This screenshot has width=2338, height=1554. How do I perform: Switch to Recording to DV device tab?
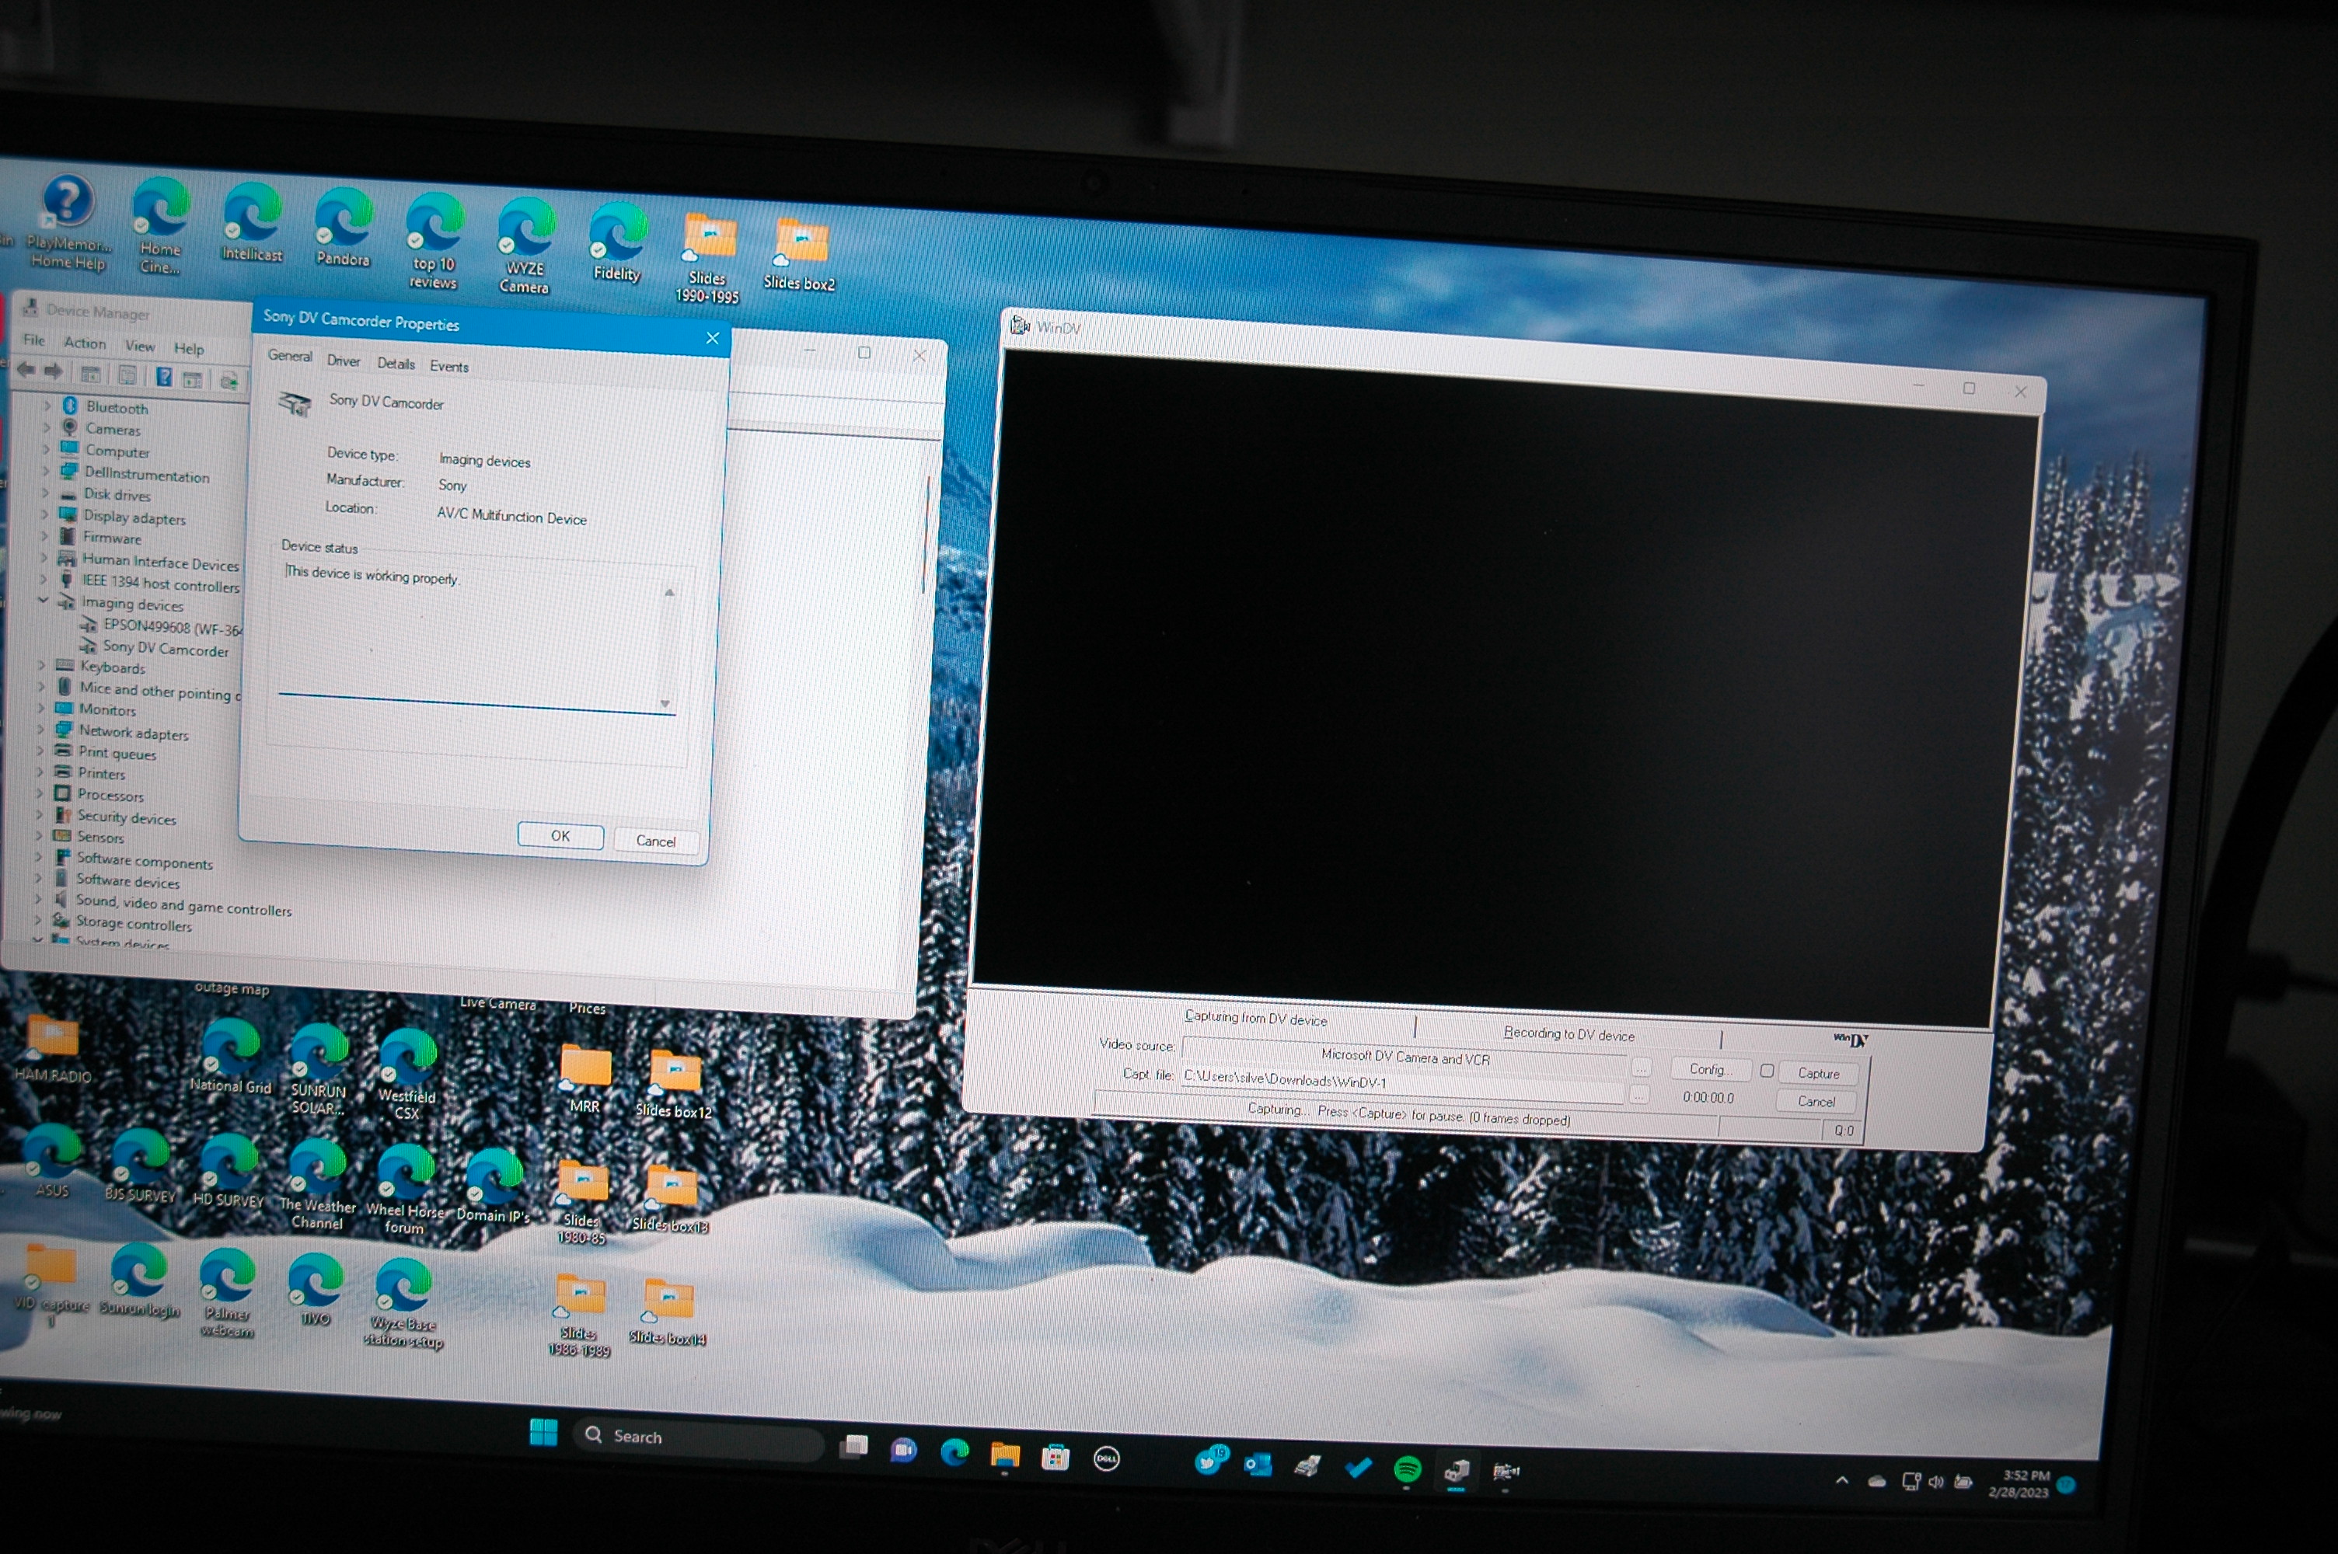pos(1568,1033)
